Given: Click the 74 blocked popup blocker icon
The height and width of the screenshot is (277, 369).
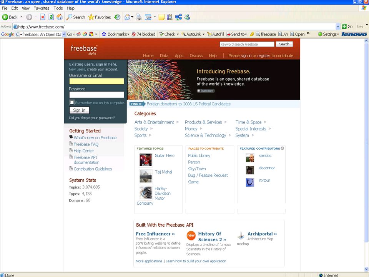Looking at the screenshot, I should [134, 34].
